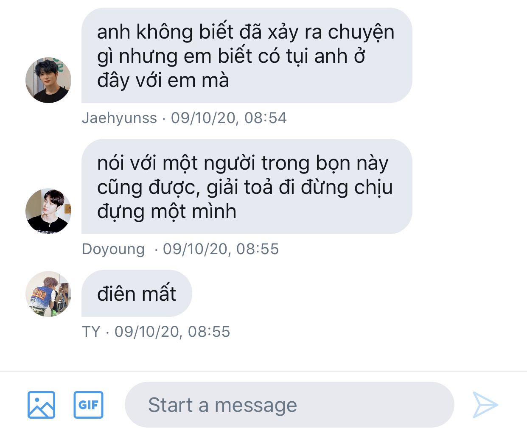527x442 pixels.
Task: Tap the TY sender name
Action: click(x=91, y=332)
